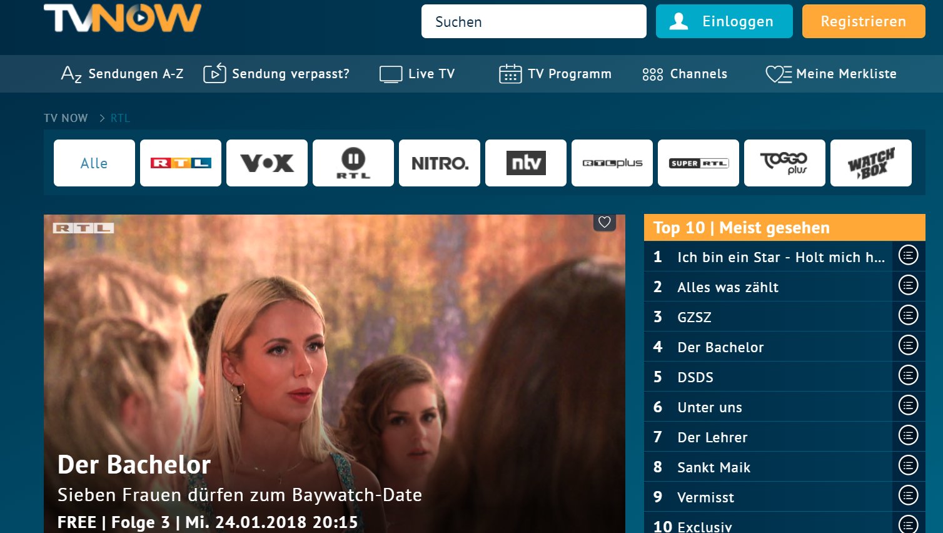Open list icon for Alles was zählt
This screenshot has width=943, height=533.
click(x=908, y=285)
